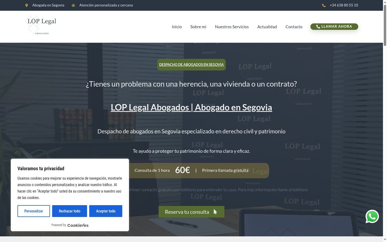Click the Primera llamada gratuita text
387x242 pixels.
pos(225,170)
